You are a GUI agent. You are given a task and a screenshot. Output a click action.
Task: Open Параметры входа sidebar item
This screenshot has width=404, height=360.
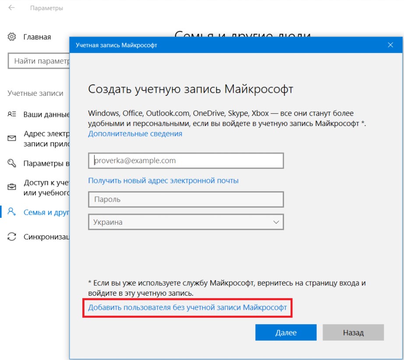tap(46, 163)
